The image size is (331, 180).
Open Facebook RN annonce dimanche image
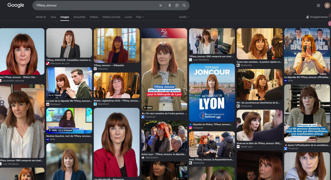[x=307, y=114]
